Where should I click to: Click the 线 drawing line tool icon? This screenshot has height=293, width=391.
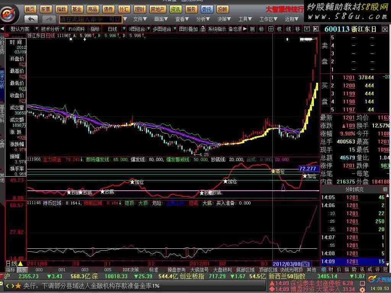[x=289, y=29]
